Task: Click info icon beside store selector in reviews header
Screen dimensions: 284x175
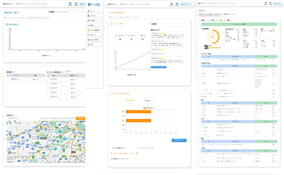Action: click(117, 4)
